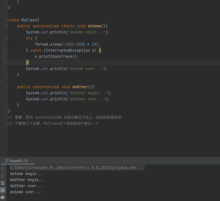Click the "doOther begin..." string literal in code
Viewport: 220px width, 201px height.
88,93
